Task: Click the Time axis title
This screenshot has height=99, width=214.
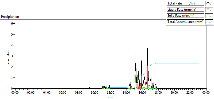Action: 109,97
